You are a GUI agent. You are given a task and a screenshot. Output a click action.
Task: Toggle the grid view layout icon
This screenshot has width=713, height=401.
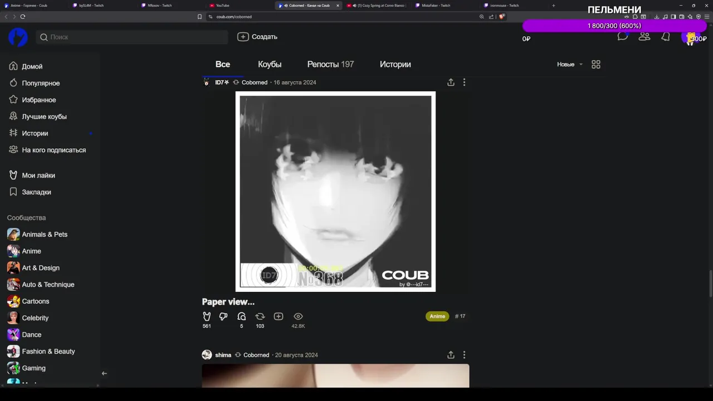click(x=596, y=65)
